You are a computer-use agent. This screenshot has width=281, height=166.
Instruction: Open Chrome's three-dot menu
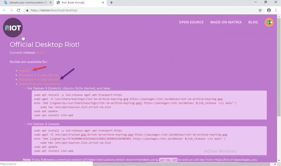tap(276, 10)
